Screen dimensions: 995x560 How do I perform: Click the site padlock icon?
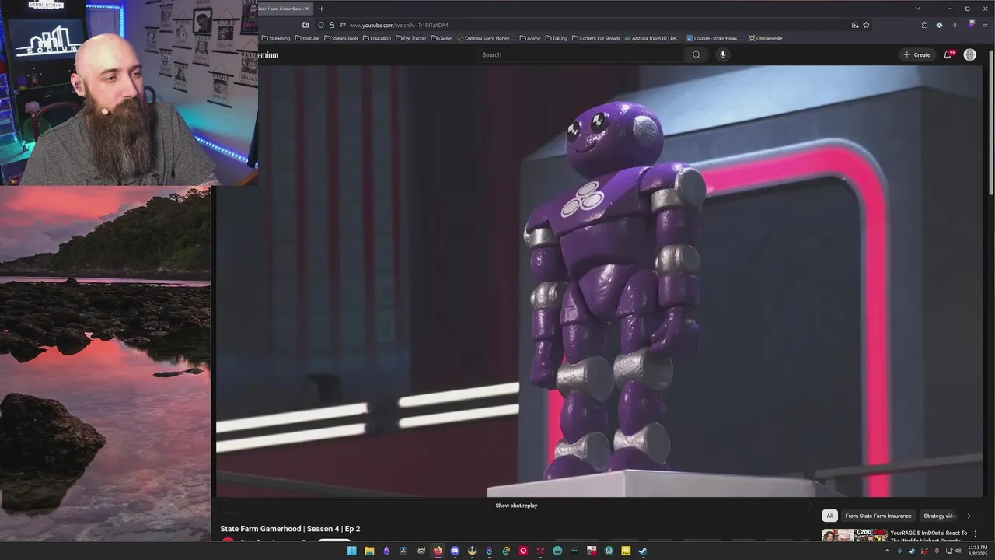click(332, 25)
